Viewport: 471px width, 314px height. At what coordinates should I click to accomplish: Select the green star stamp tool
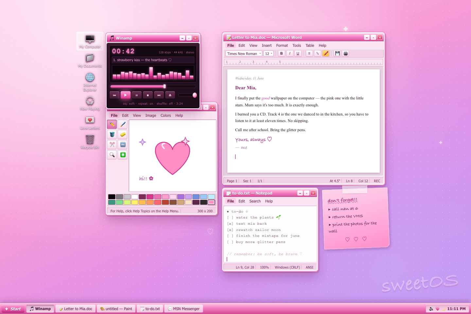(x=123, y=155)
